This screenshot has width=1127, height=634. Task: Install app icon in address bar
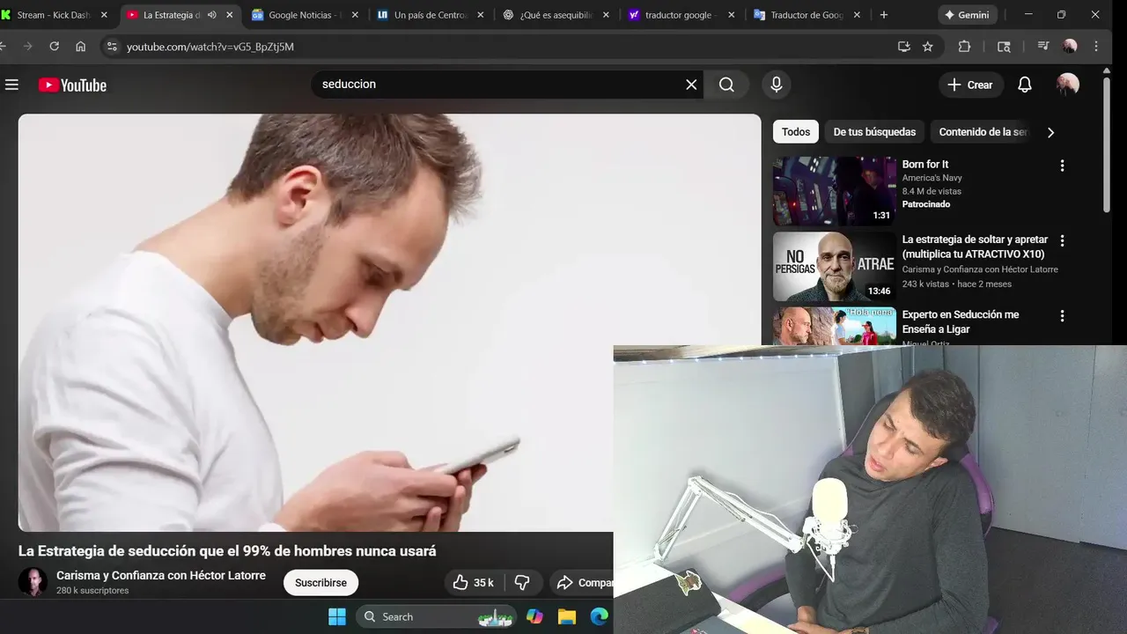pos(903,47)
